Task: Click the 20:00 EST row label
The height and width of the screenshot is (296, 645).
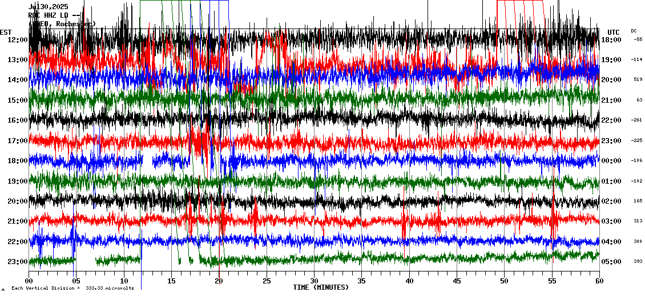Action: click(x=19, y=201)
